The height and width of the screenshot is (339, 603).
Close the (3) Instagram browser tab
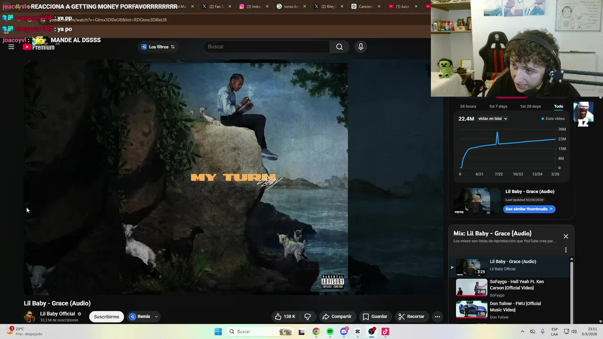(268, 7)
